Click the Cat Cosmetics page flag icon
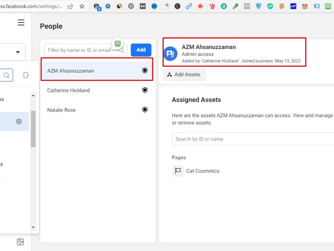This screenshot has height=251, width=334. coord(178,171)
